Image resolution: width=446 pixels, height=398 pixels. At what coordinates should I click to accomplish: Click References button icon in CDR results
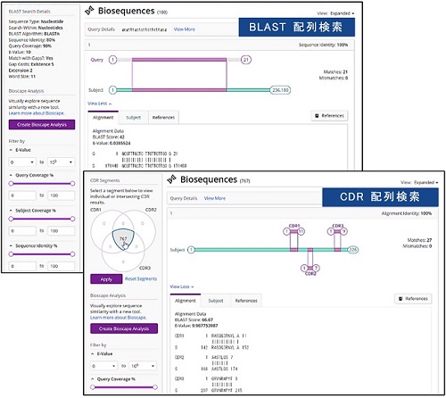(401, 299)
